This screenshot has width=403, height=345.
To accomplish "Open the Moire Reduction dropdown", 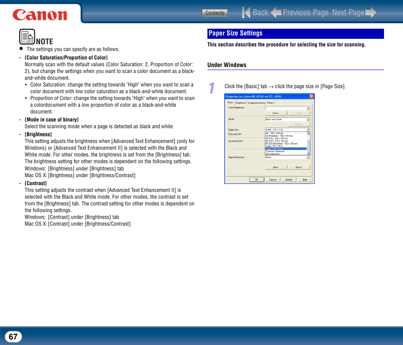I will (287, 157).
